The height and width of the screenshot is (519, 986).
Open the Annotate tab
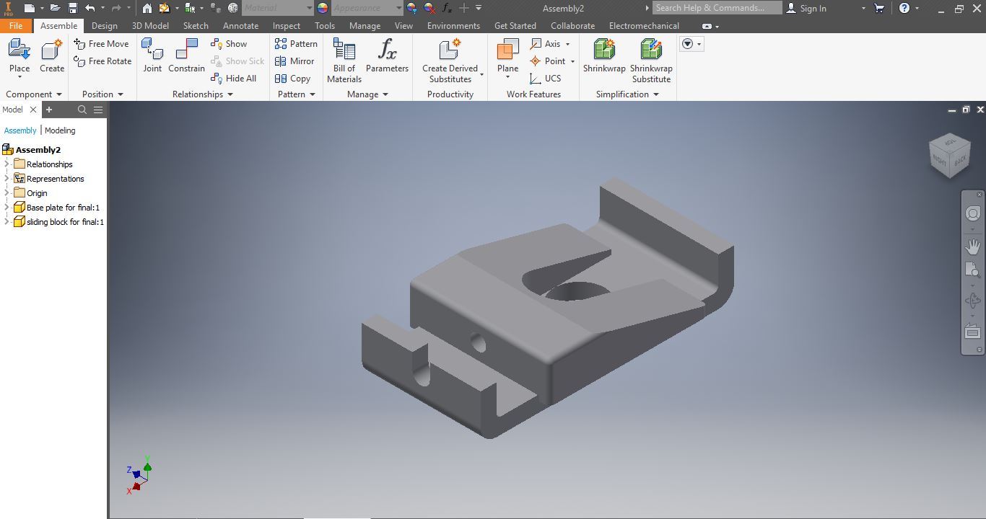(240, 26)
